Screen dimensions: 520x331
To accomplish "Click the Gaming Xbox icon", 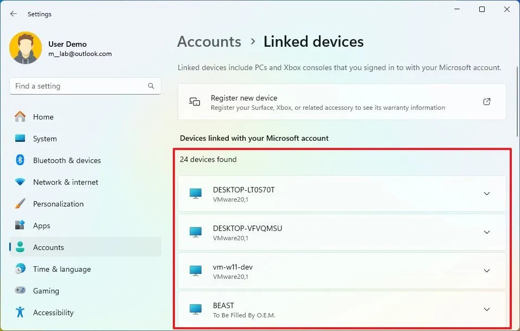I will 20,291.
